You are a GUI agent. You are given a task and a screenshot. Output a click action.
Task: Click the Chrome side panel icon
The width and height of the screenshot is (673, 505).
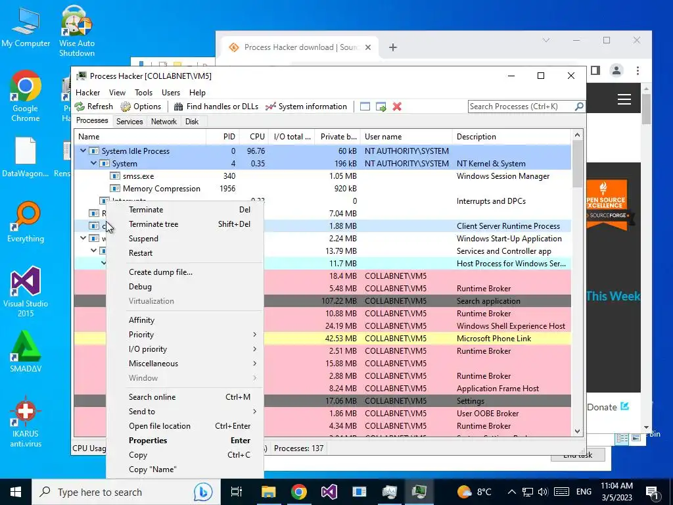coord(595,70)
